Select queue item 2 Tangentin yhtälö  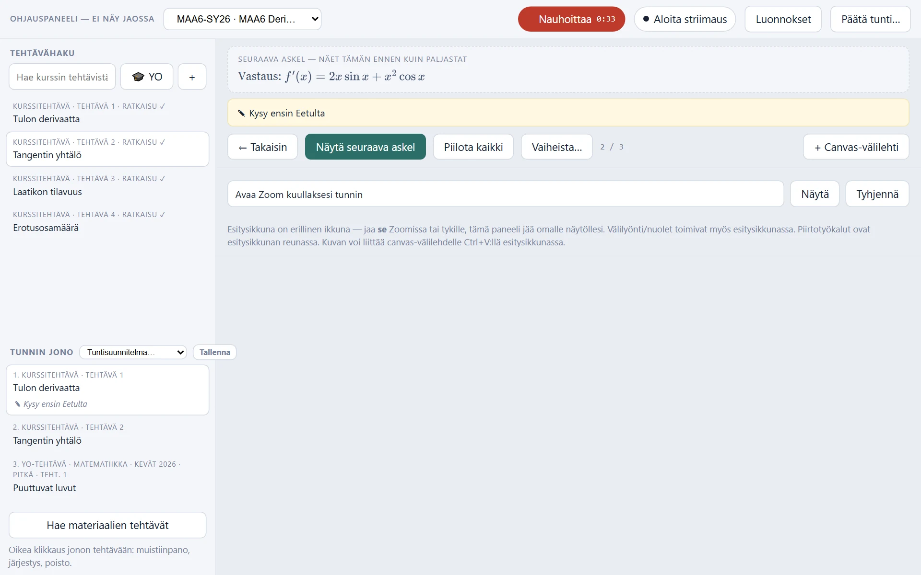coord(107,434)
